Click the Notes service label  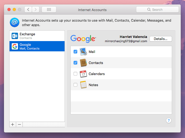click(93, 85)
